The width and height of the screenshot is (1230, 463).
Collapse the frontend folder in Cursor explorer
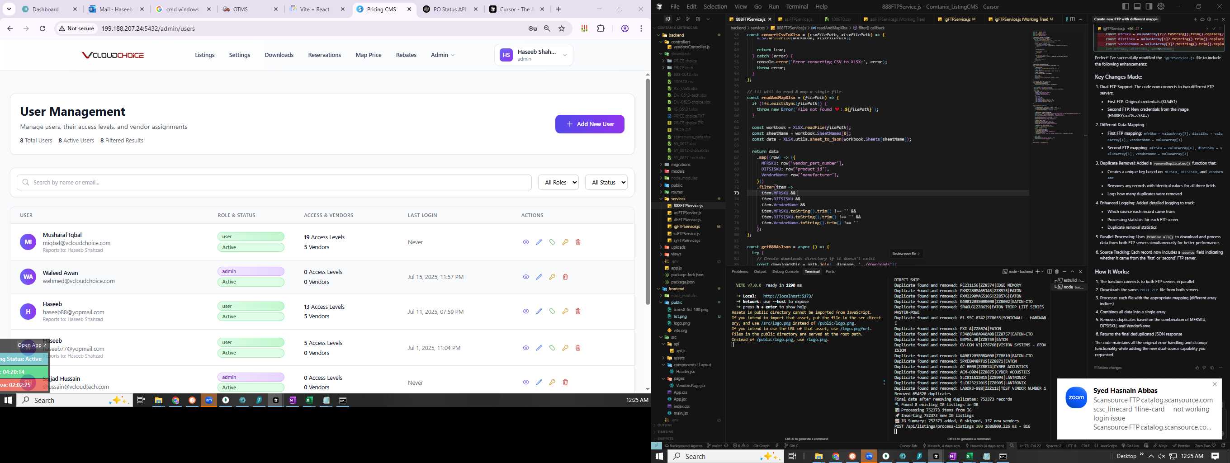pyautogui.click(x=676, y=289)
